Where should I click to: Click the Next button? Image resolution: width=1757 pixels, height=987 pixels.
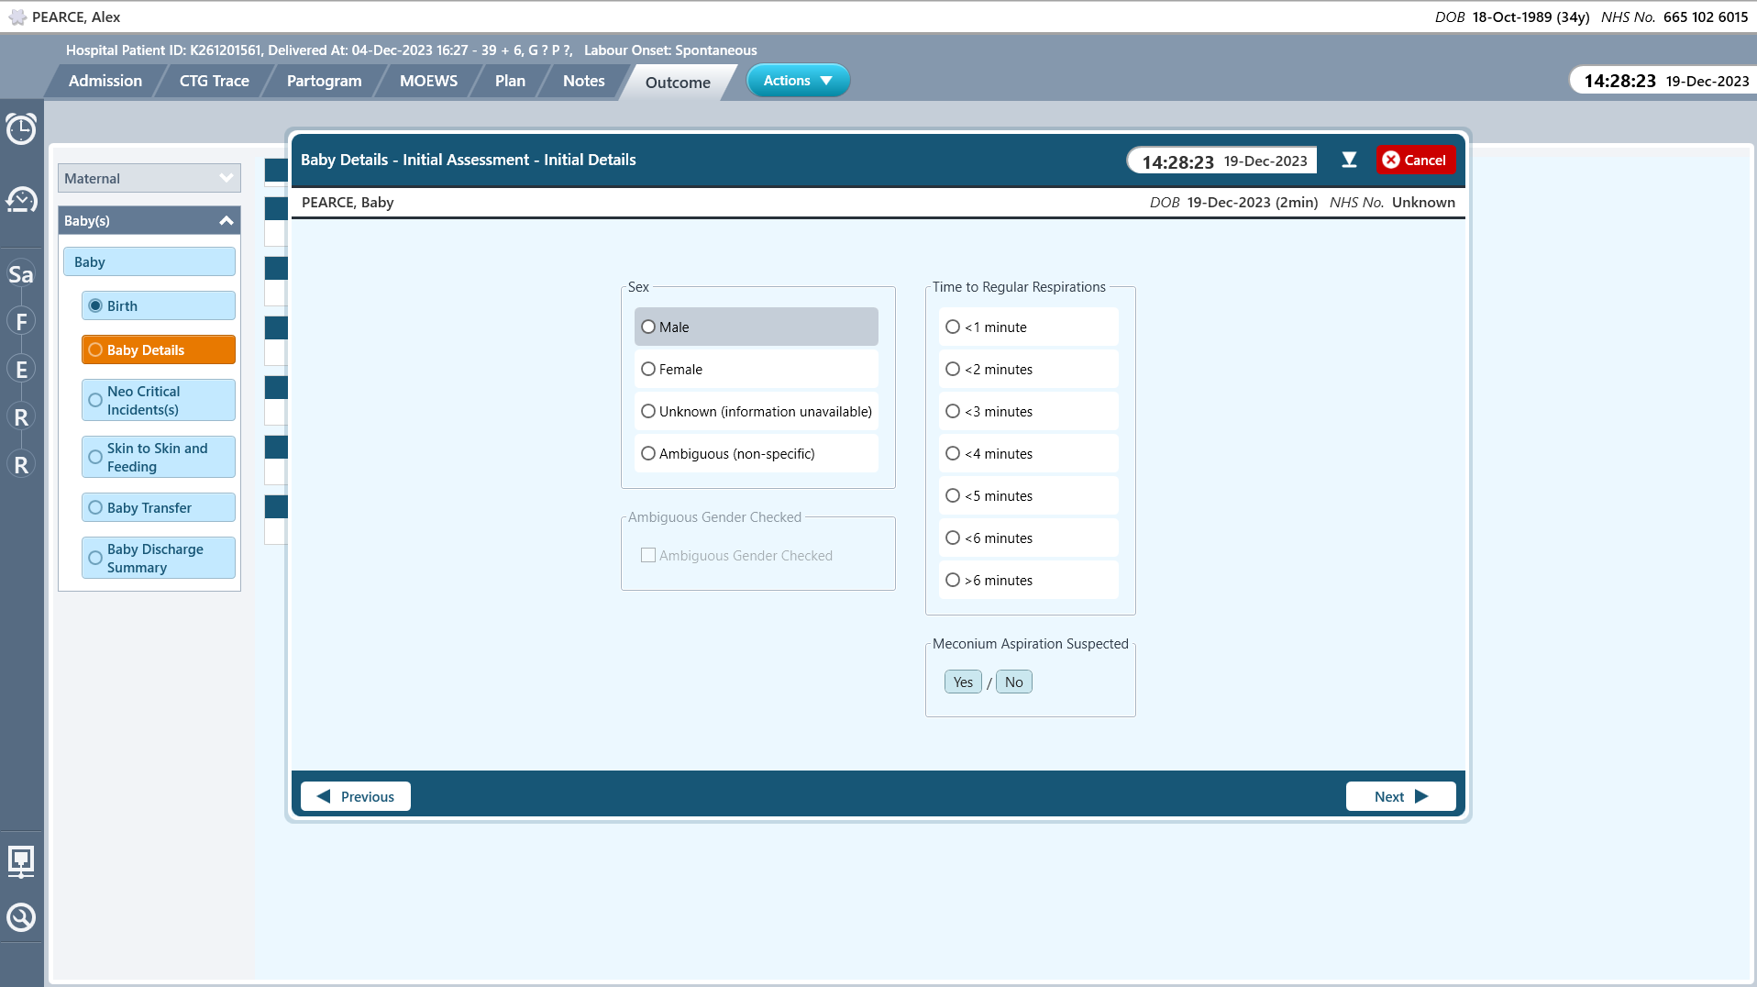(x=1400, y=796)
